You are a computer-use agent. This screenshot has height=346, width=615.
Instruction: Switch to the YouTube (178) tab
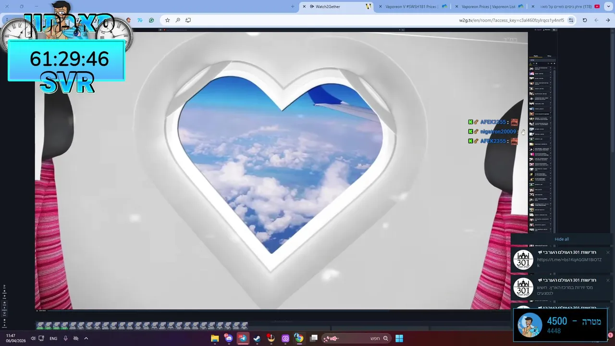click(566, 7)
